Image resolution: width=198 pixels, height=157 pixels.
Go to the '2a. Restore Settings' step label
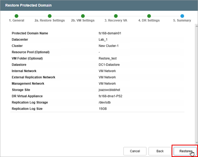click(50, 20)
